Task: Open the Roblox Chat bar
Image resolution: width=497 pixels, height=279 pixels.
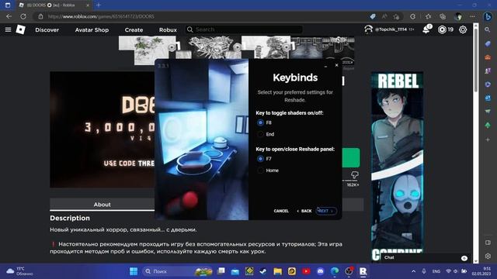Action: (x=425, y=257)
